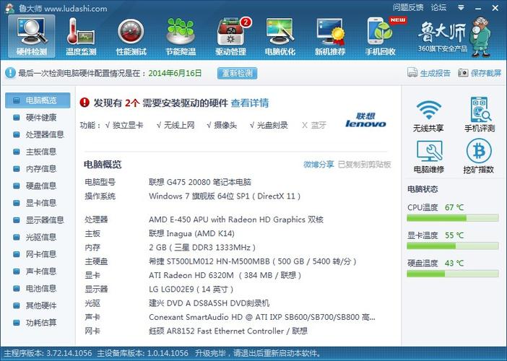Click the 保存截屏 camera icon
The height and width of the screenshot is (361, 507).
point(463,73)
